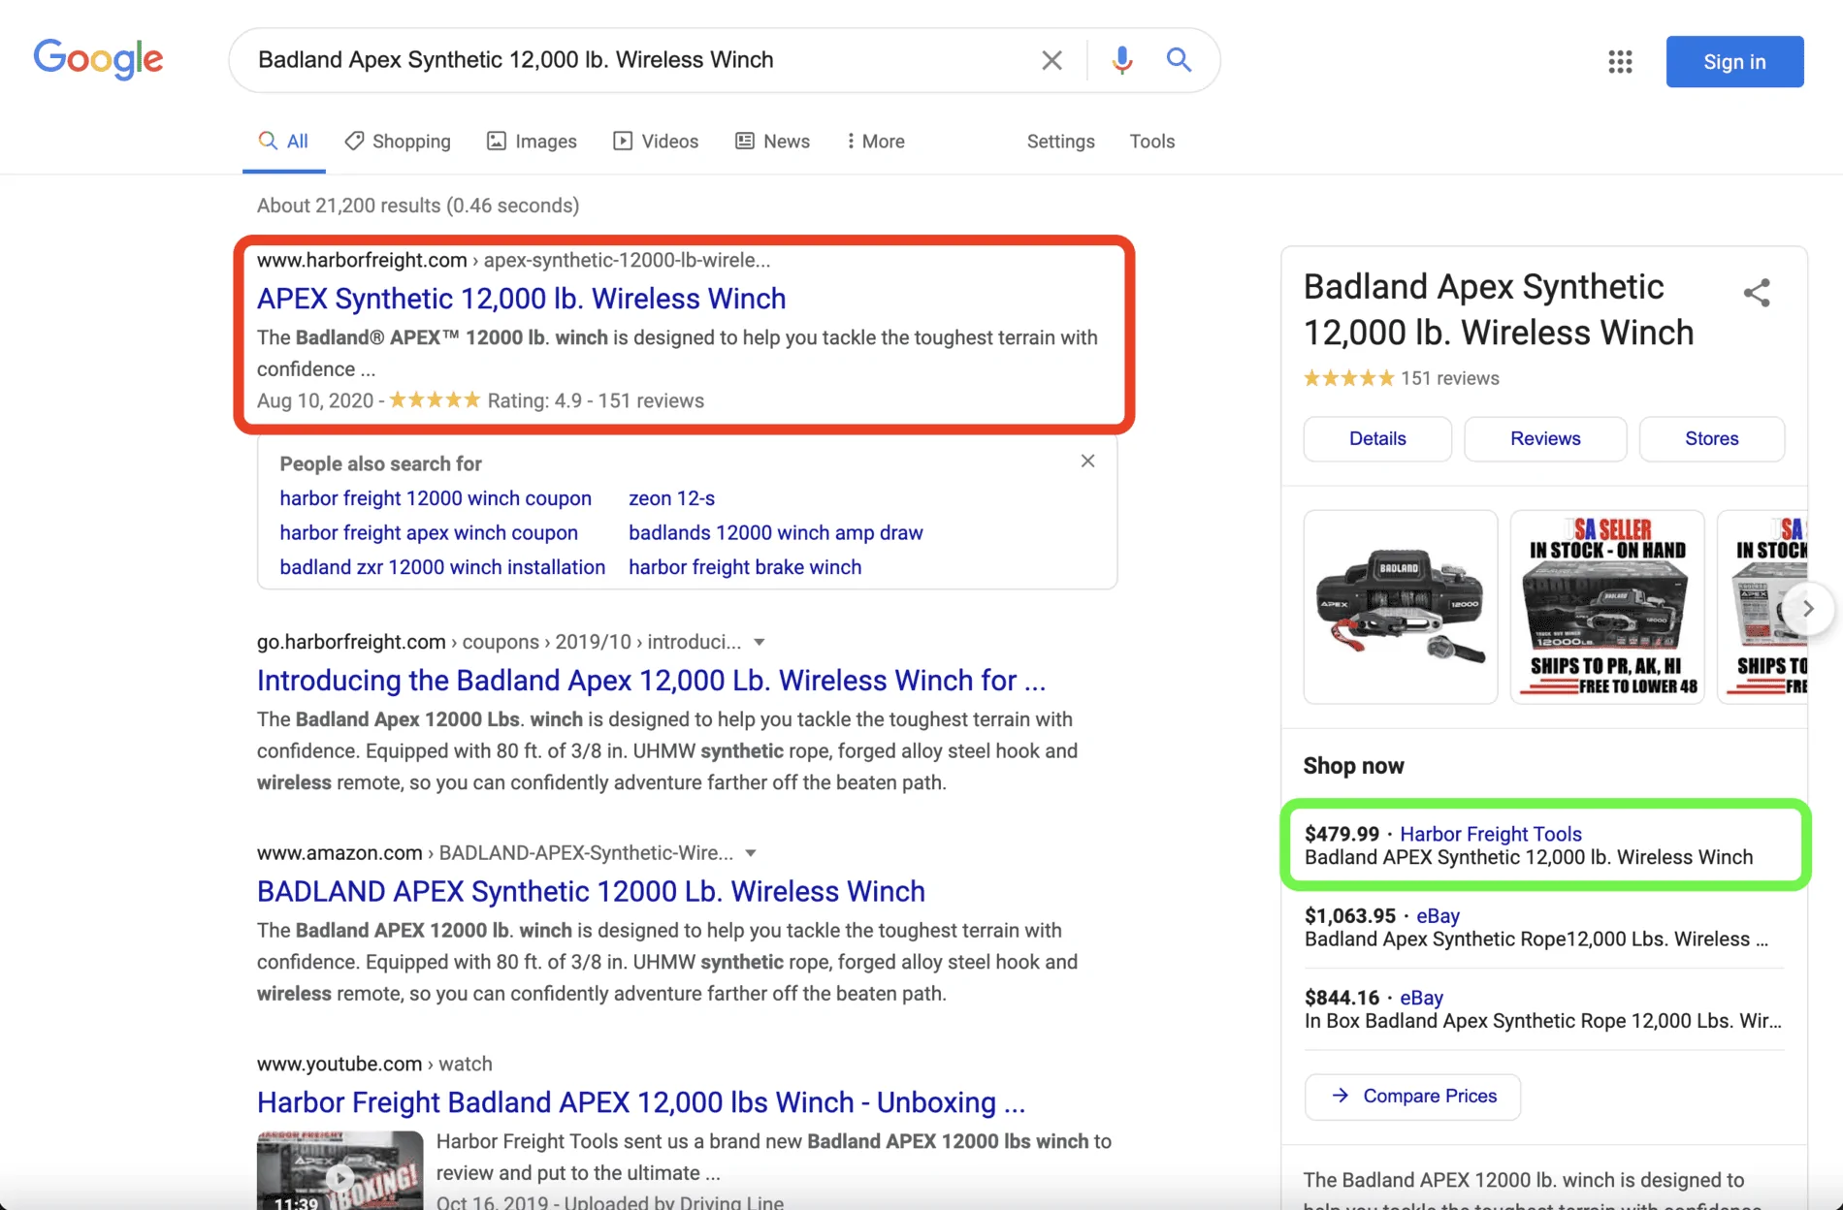
Task: Click the Sign in button
Action: [1734, 61]
